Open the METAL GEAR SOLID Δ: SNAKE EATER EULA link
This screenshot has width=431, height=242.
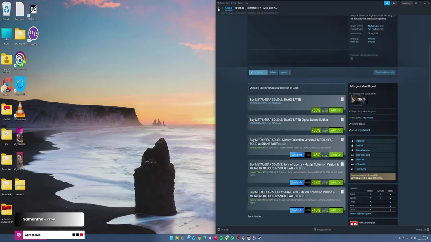coord(366,178)
